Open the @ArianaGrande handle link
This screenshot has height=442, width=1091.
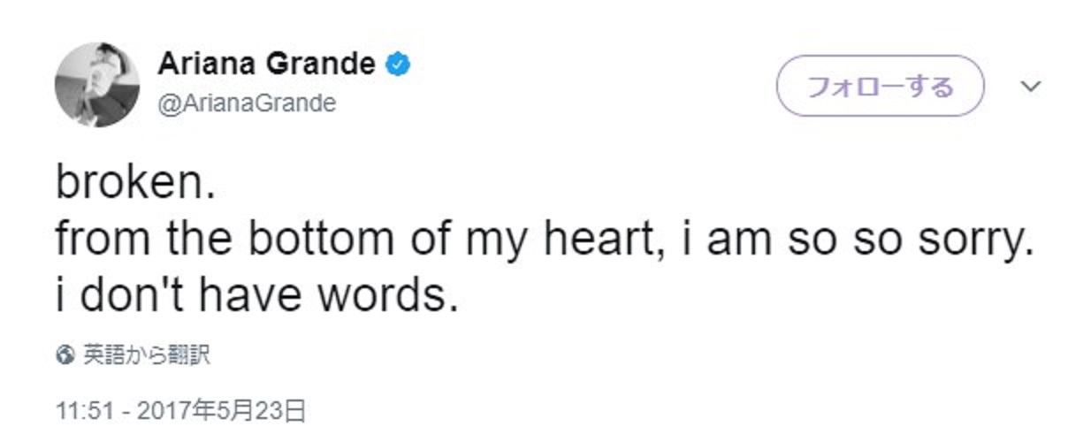[x=248, y=103]
